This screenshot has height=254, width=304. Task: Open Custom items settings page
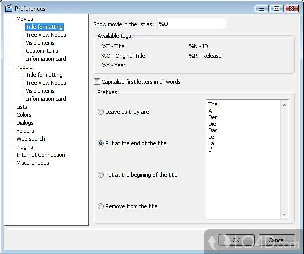(x=42, y=51)
